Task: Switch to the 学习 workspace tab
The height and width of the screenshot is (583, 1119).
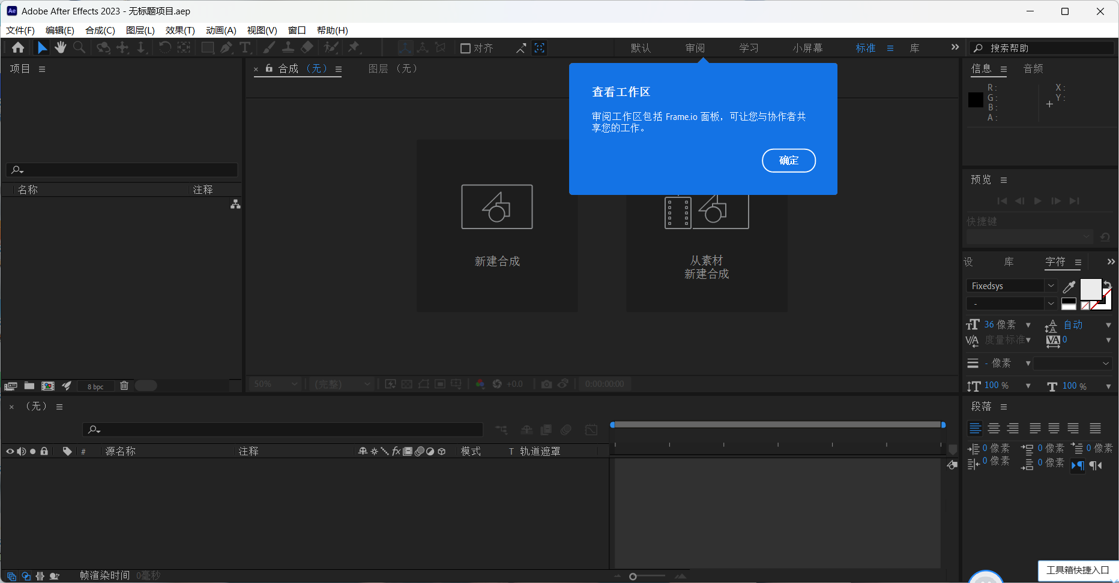Action: 749,48
